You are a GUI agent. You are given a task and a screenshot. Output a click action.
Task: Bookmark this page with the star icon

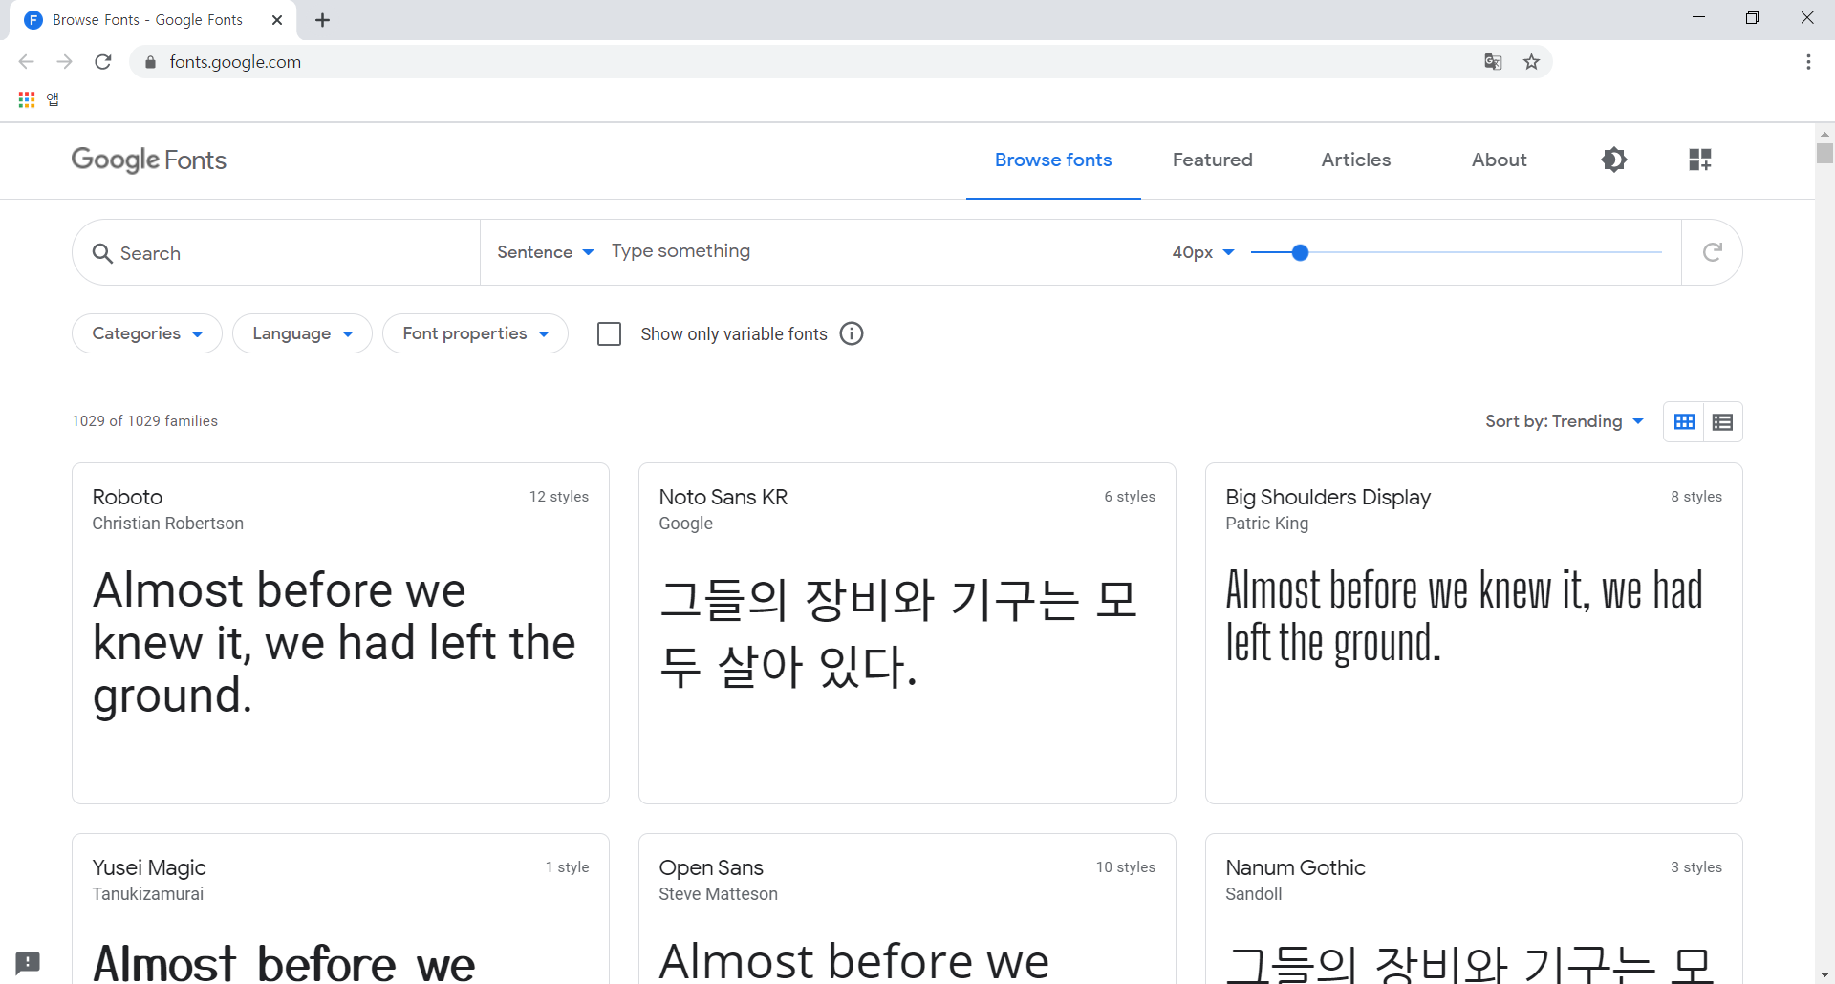point(1532,62)
